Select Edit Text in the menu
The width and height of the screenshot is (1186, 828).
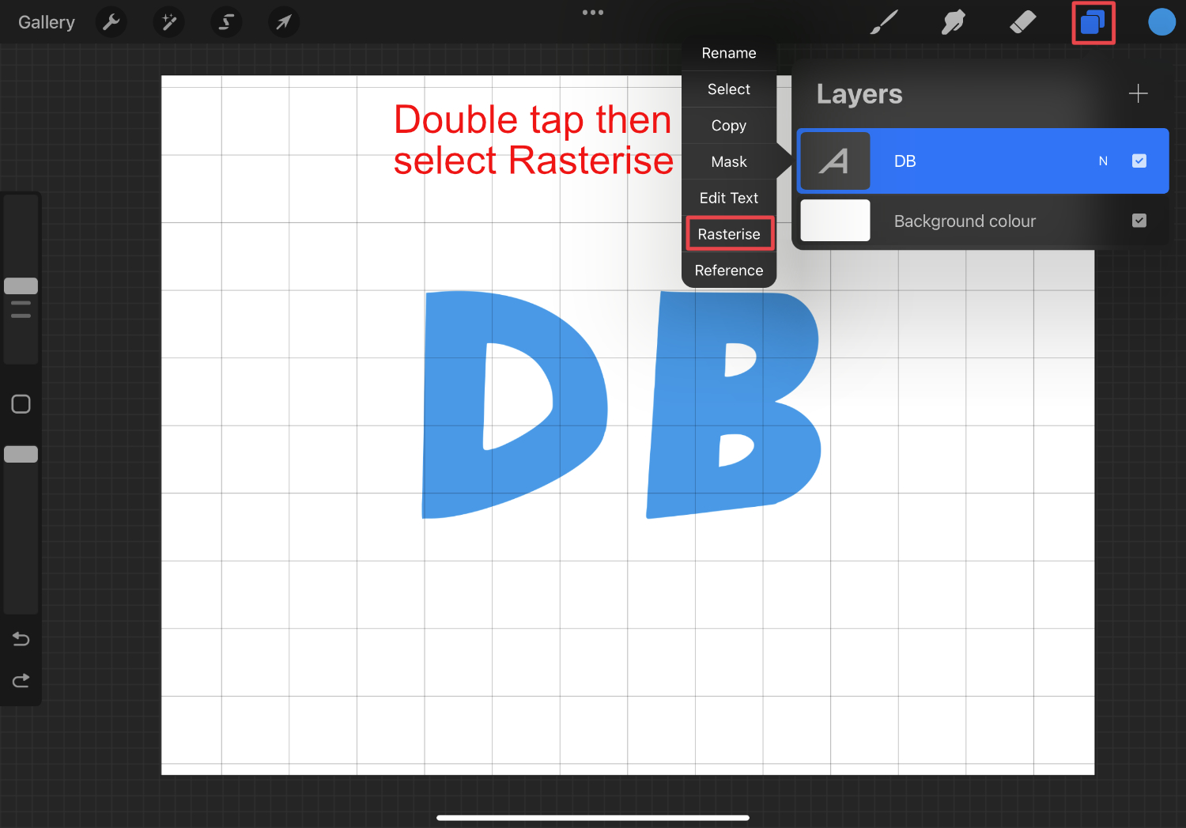coord(728,197)
